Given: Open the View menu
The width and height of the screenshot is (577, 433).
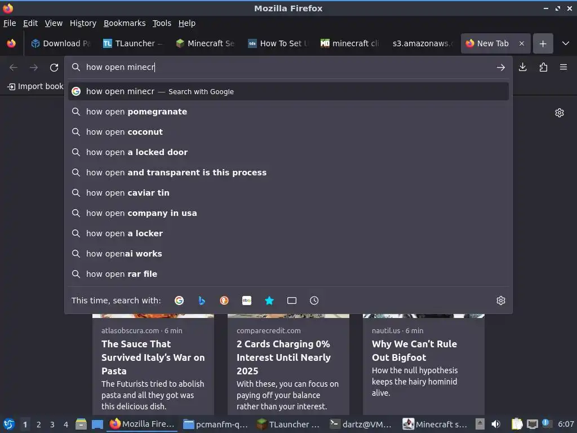Looking at the screenshot, I should (x=54, y=23).
